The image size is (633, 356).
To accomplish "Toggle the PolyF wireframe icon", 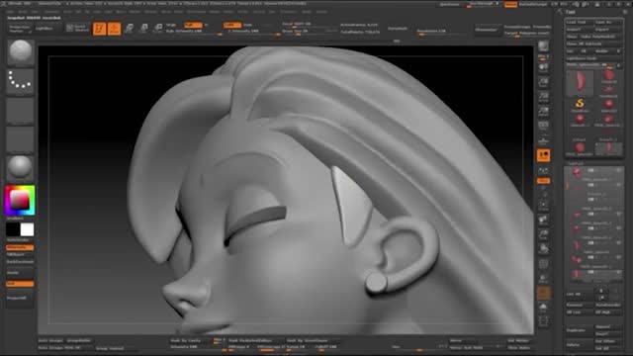I will point(543,265).
